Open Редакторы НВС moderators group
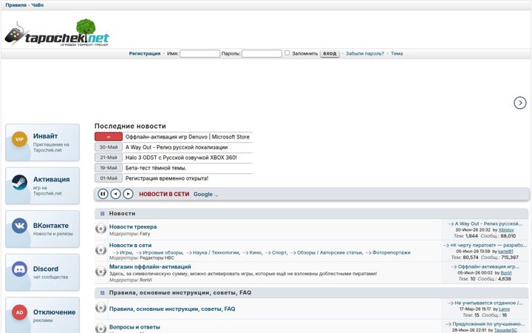 (x=157, y=258)
